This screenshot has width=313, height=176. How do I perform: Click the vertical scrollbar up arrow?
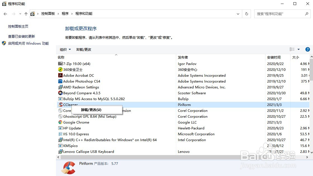coord(311,57)
